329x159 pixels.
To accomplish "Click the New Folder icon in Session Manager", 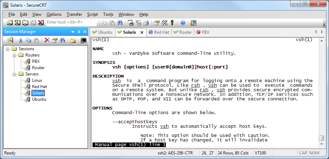I will click(73, 40).
